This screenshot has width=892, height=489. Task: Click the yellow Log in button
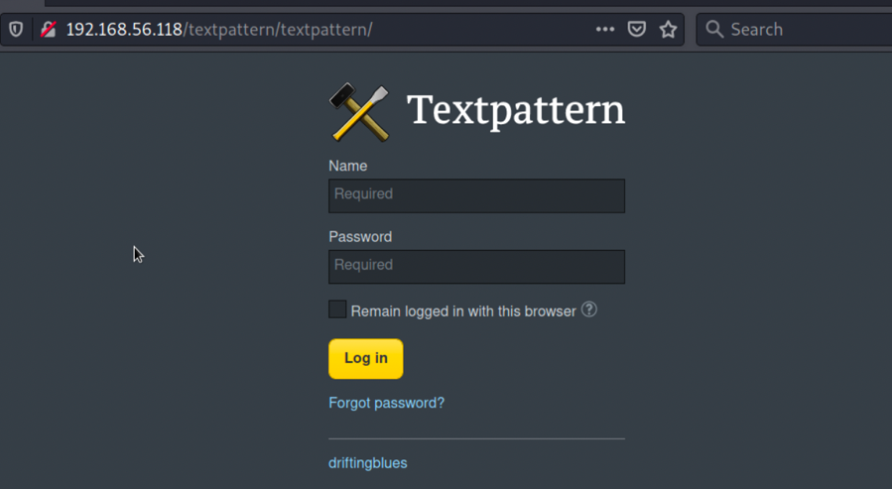[x=366, y=359]
